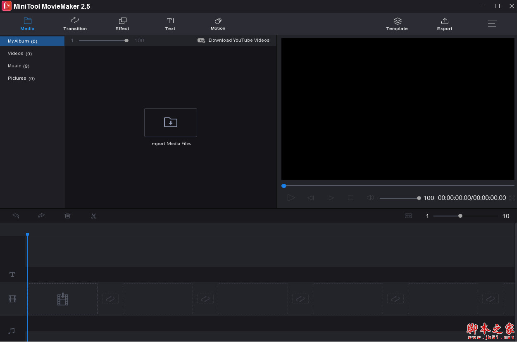The width and height of the screenshot is (519, 342).
Task: Select Pictures category
Action: tap(32, 78)
